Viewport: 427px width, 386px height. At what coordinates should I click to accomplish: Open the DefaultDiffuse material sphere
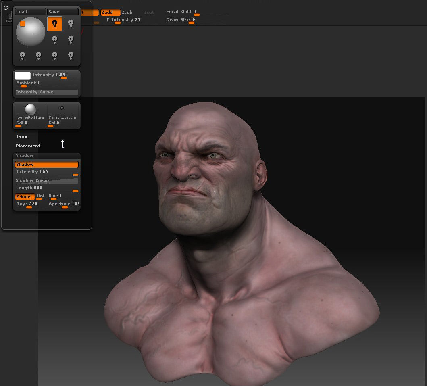[31, 110]
